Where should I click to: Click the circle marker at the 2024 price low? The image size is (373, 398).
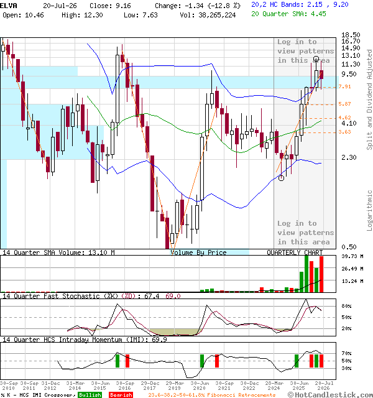click(x=281, y=178)
